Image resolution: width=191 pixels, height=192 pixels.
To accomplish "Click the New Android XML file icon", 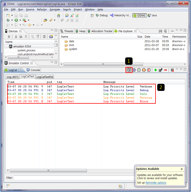I will click(77, 16).
